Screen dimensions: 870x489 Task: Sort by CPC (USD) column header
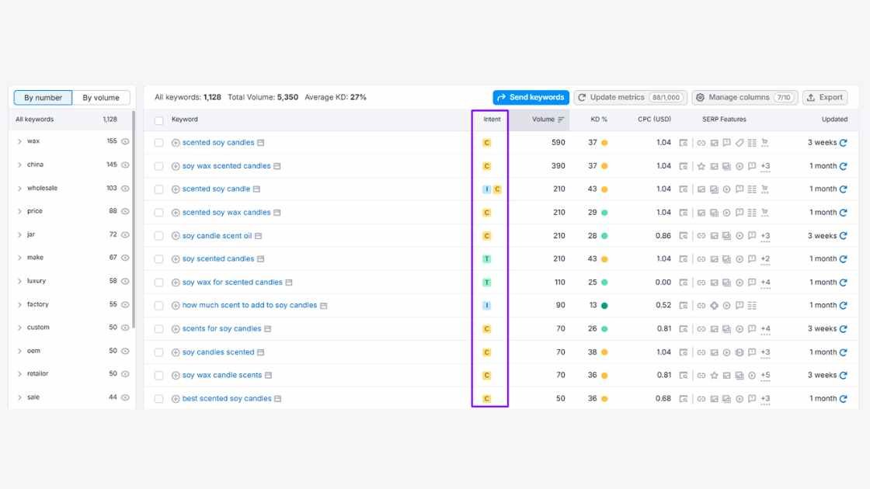(x=654, y=120)
